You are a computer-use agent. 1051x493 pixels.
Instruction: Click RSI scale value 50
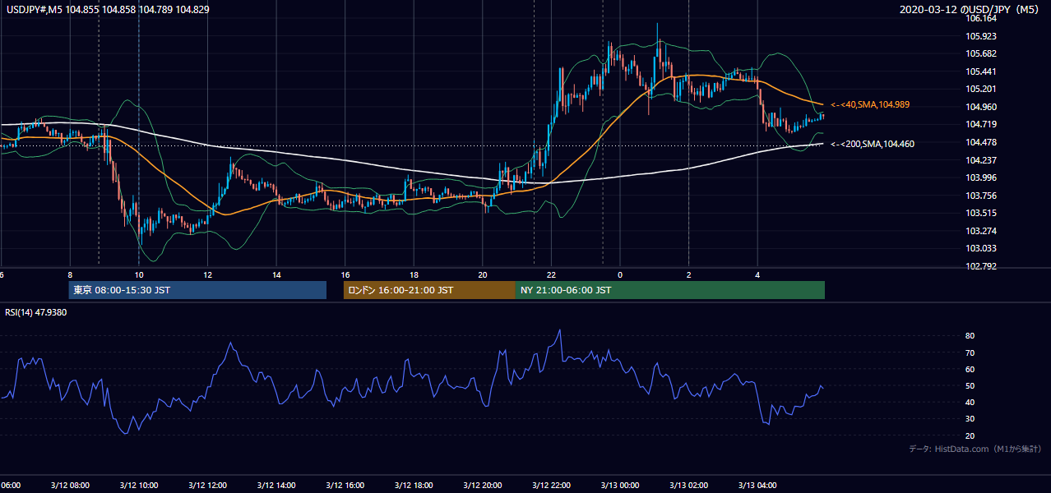point(970,385)
